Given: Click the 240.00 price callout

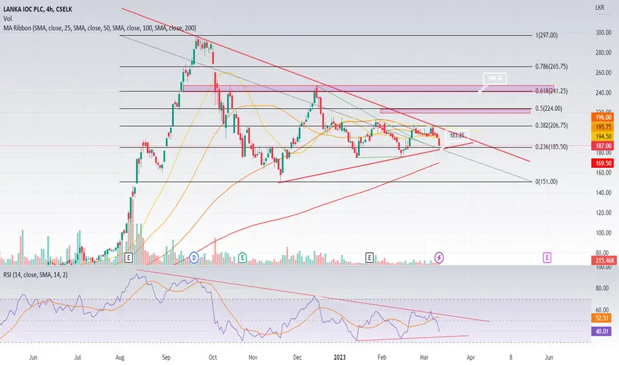Looking at the screenshot, I should (x=495, y=78).
